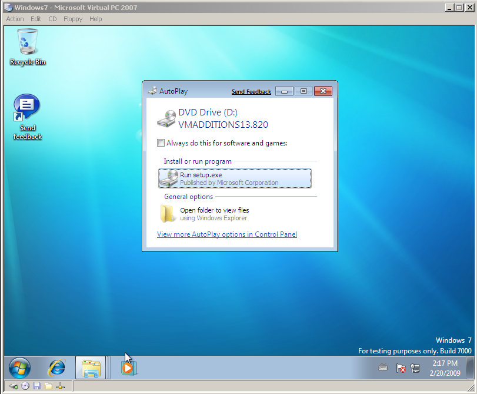This screenshot has width=477, height=394.
Task: Open the Help menu
Action: [x=95, y=19]
